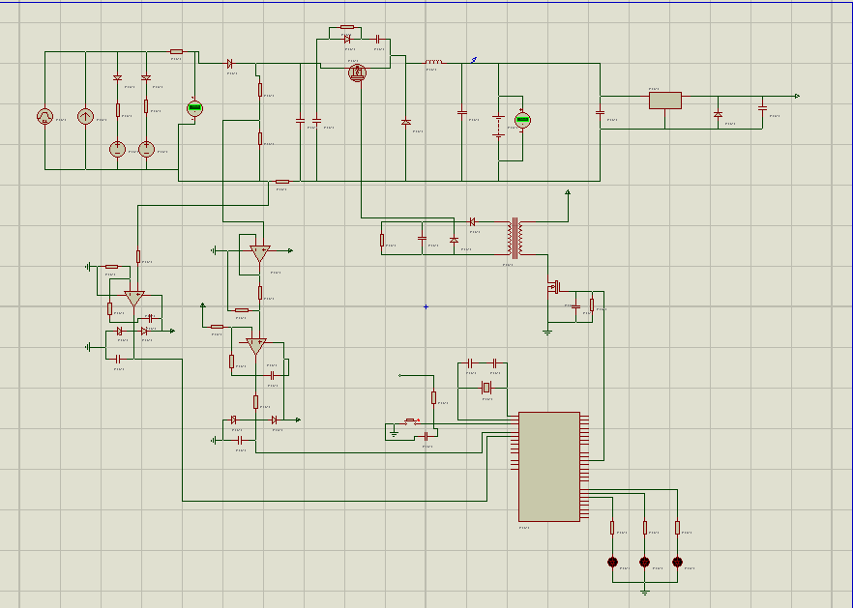The width and height of the screenshot is (853, 608).
Task: Select the crystal oscillator component
Action: (x=486, y=388)
